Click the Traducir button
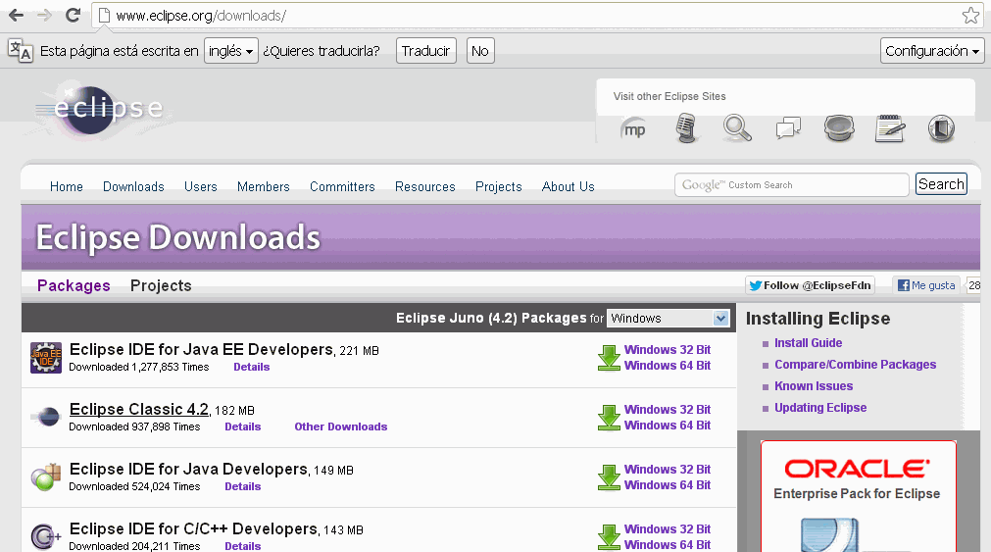Image resolution: width=991 pixels, height=552 pixels. click(x=426, y=51)
